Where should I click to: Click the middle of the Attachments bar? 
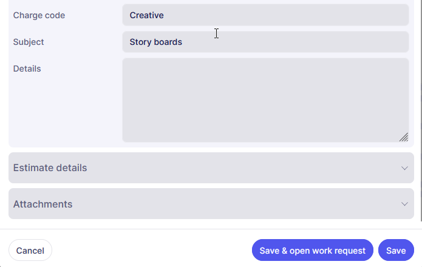[211, 204]
